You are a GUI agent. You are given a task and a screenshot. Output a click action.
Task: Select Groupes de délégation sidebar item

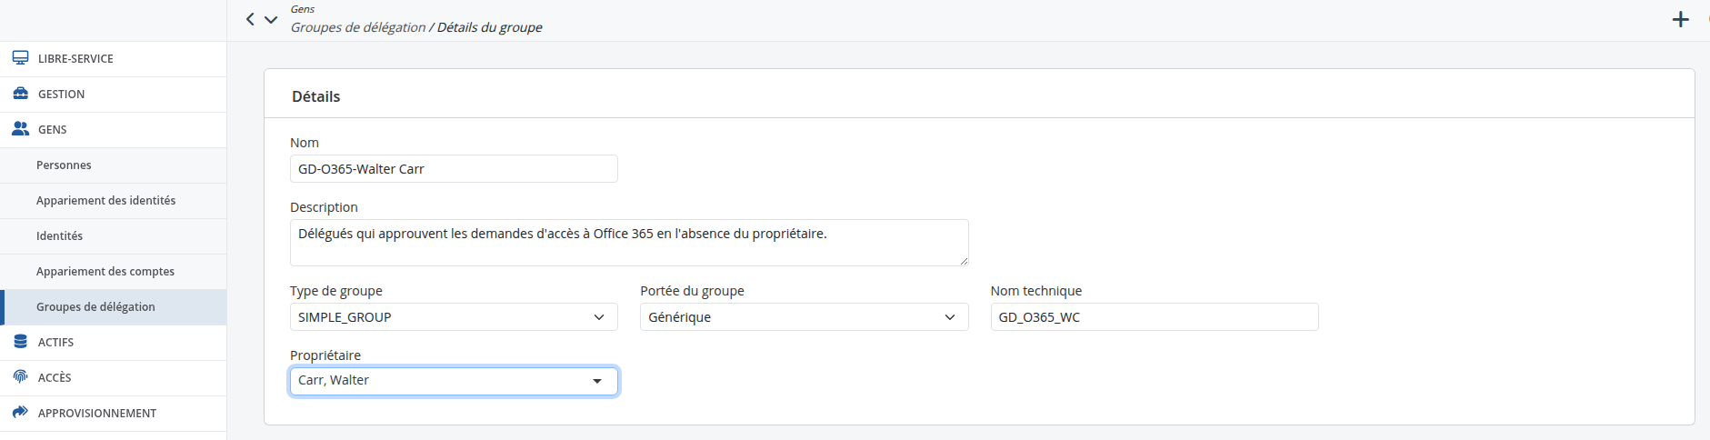[114, 306]
